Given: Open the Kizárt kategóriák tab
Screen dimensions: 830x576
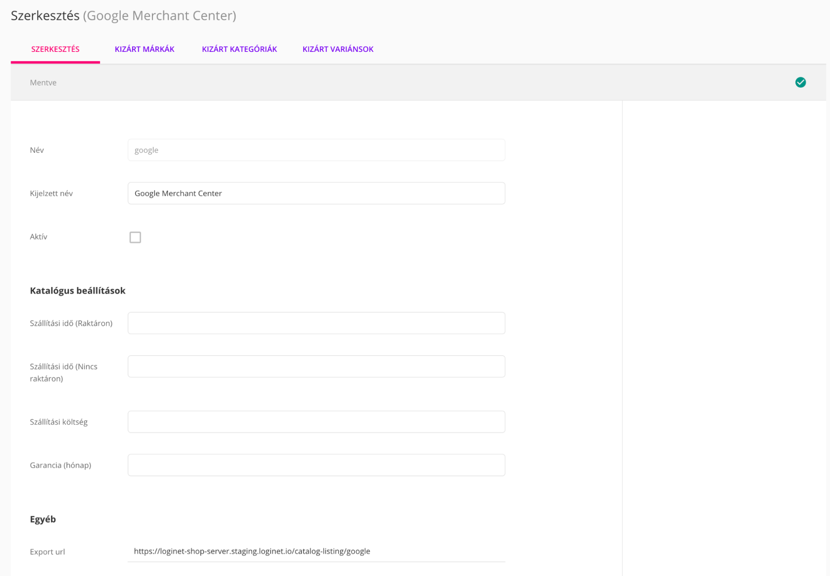Looking at the screenshot, I should tap(239, 49).
